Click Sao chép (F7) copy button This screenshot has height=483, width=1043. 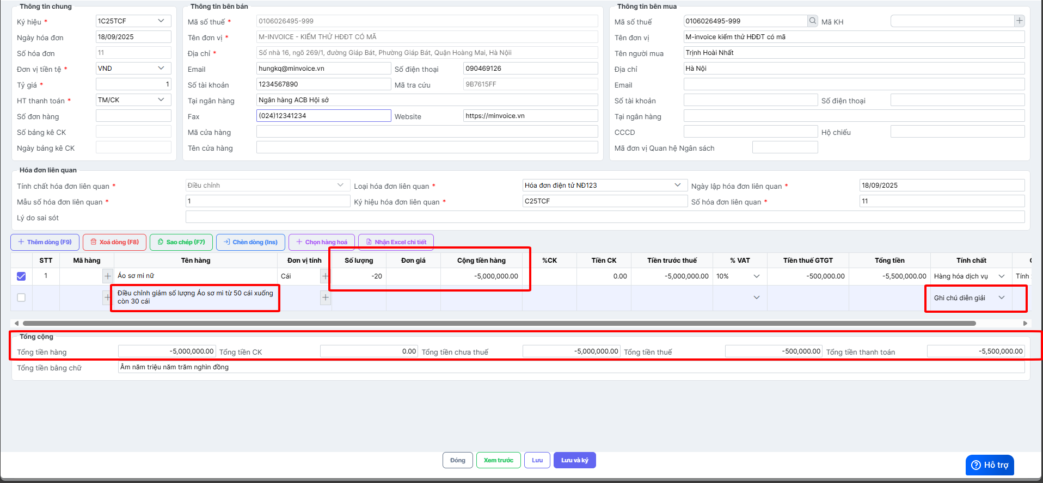pyautogui.click(x=181, y=242)
